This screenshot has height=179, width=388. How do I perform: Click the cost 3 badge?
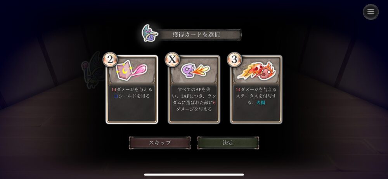[234, 59]
